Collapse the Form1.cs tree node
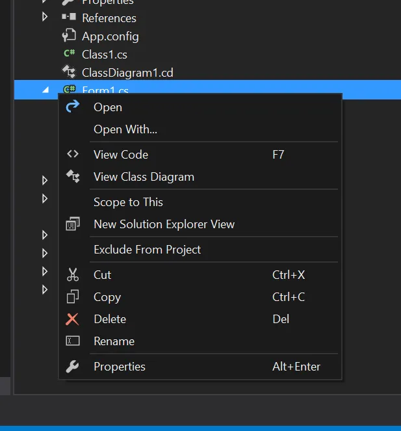Image resolution: width=401 pixels, height=431 pixels. pos(45,90)
